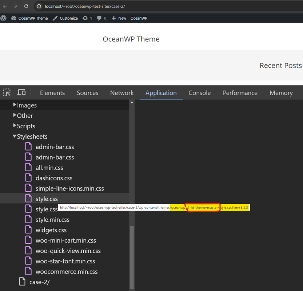Switch to the Network tab

click(122, 93)
